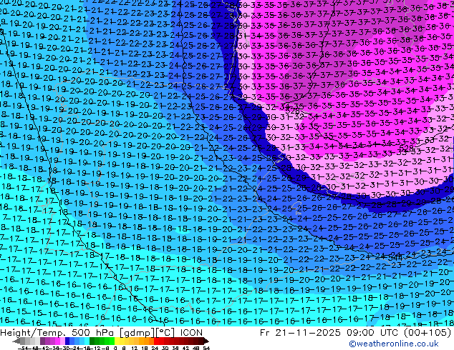Viewport: 454px width, 350px height.
Task: Click the [gdmp] unit label
Action: [137, 333]
